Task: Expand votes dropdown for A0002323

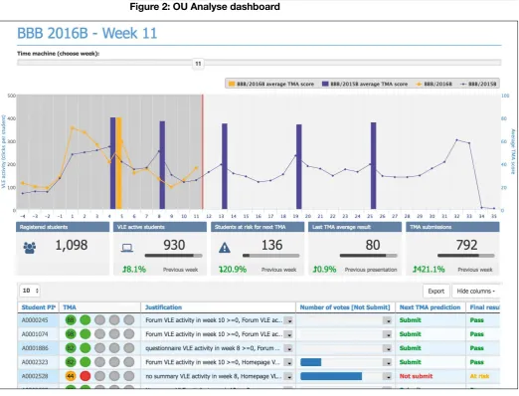Action: coord(387,362)
